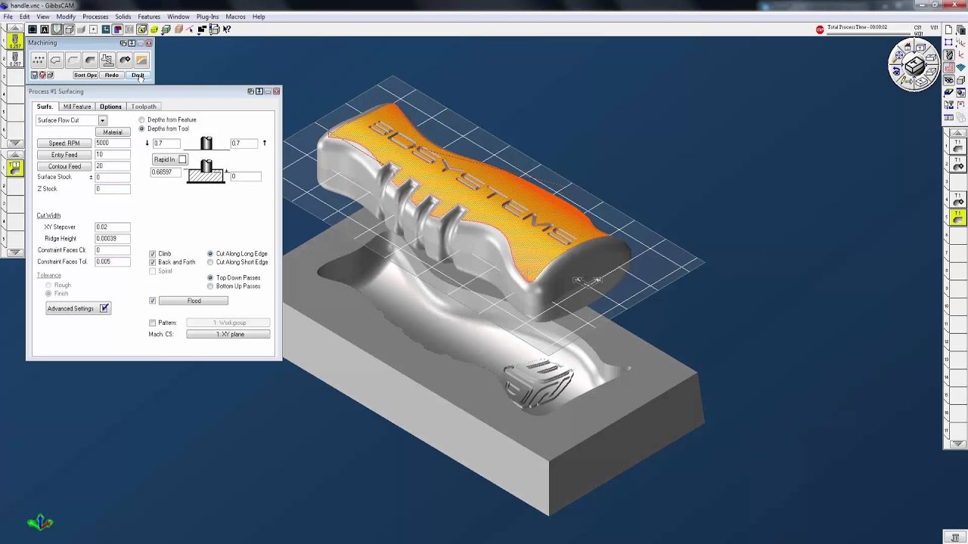Open the Mach. CS 1: XY plane selector
Screen dimensions: 968x544
228,334
